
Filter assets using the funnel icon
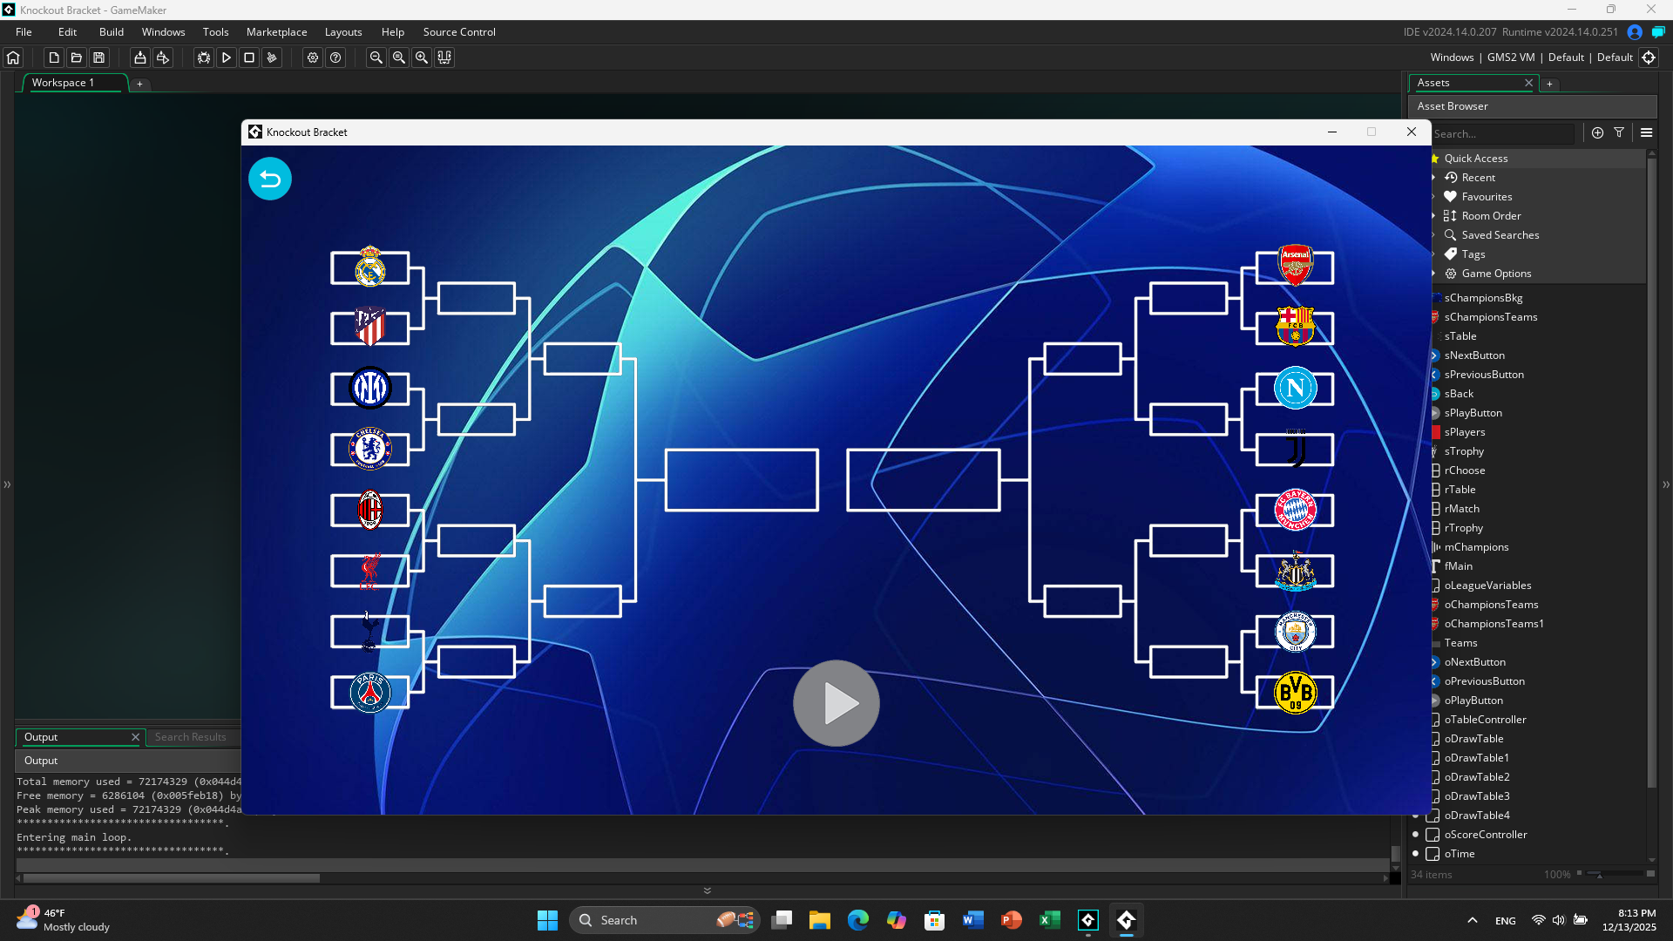[x=1619, y=132]
